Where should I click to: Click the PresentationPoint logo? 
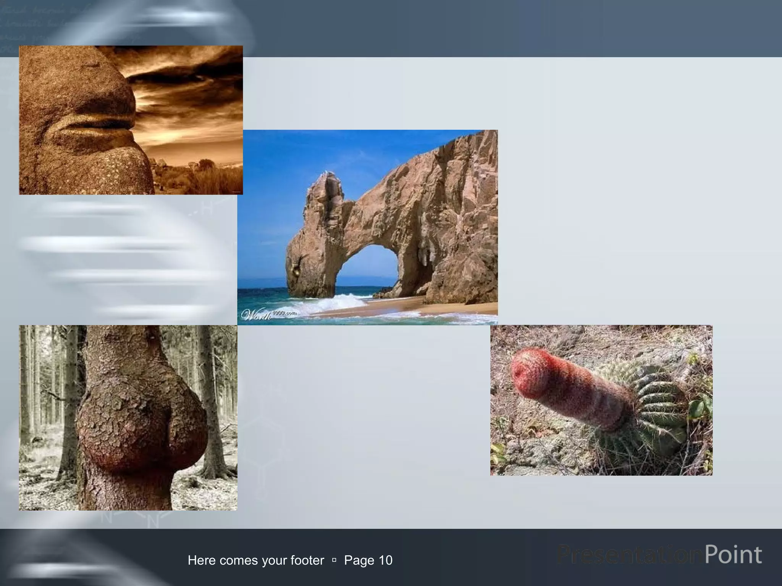point(659,555)
